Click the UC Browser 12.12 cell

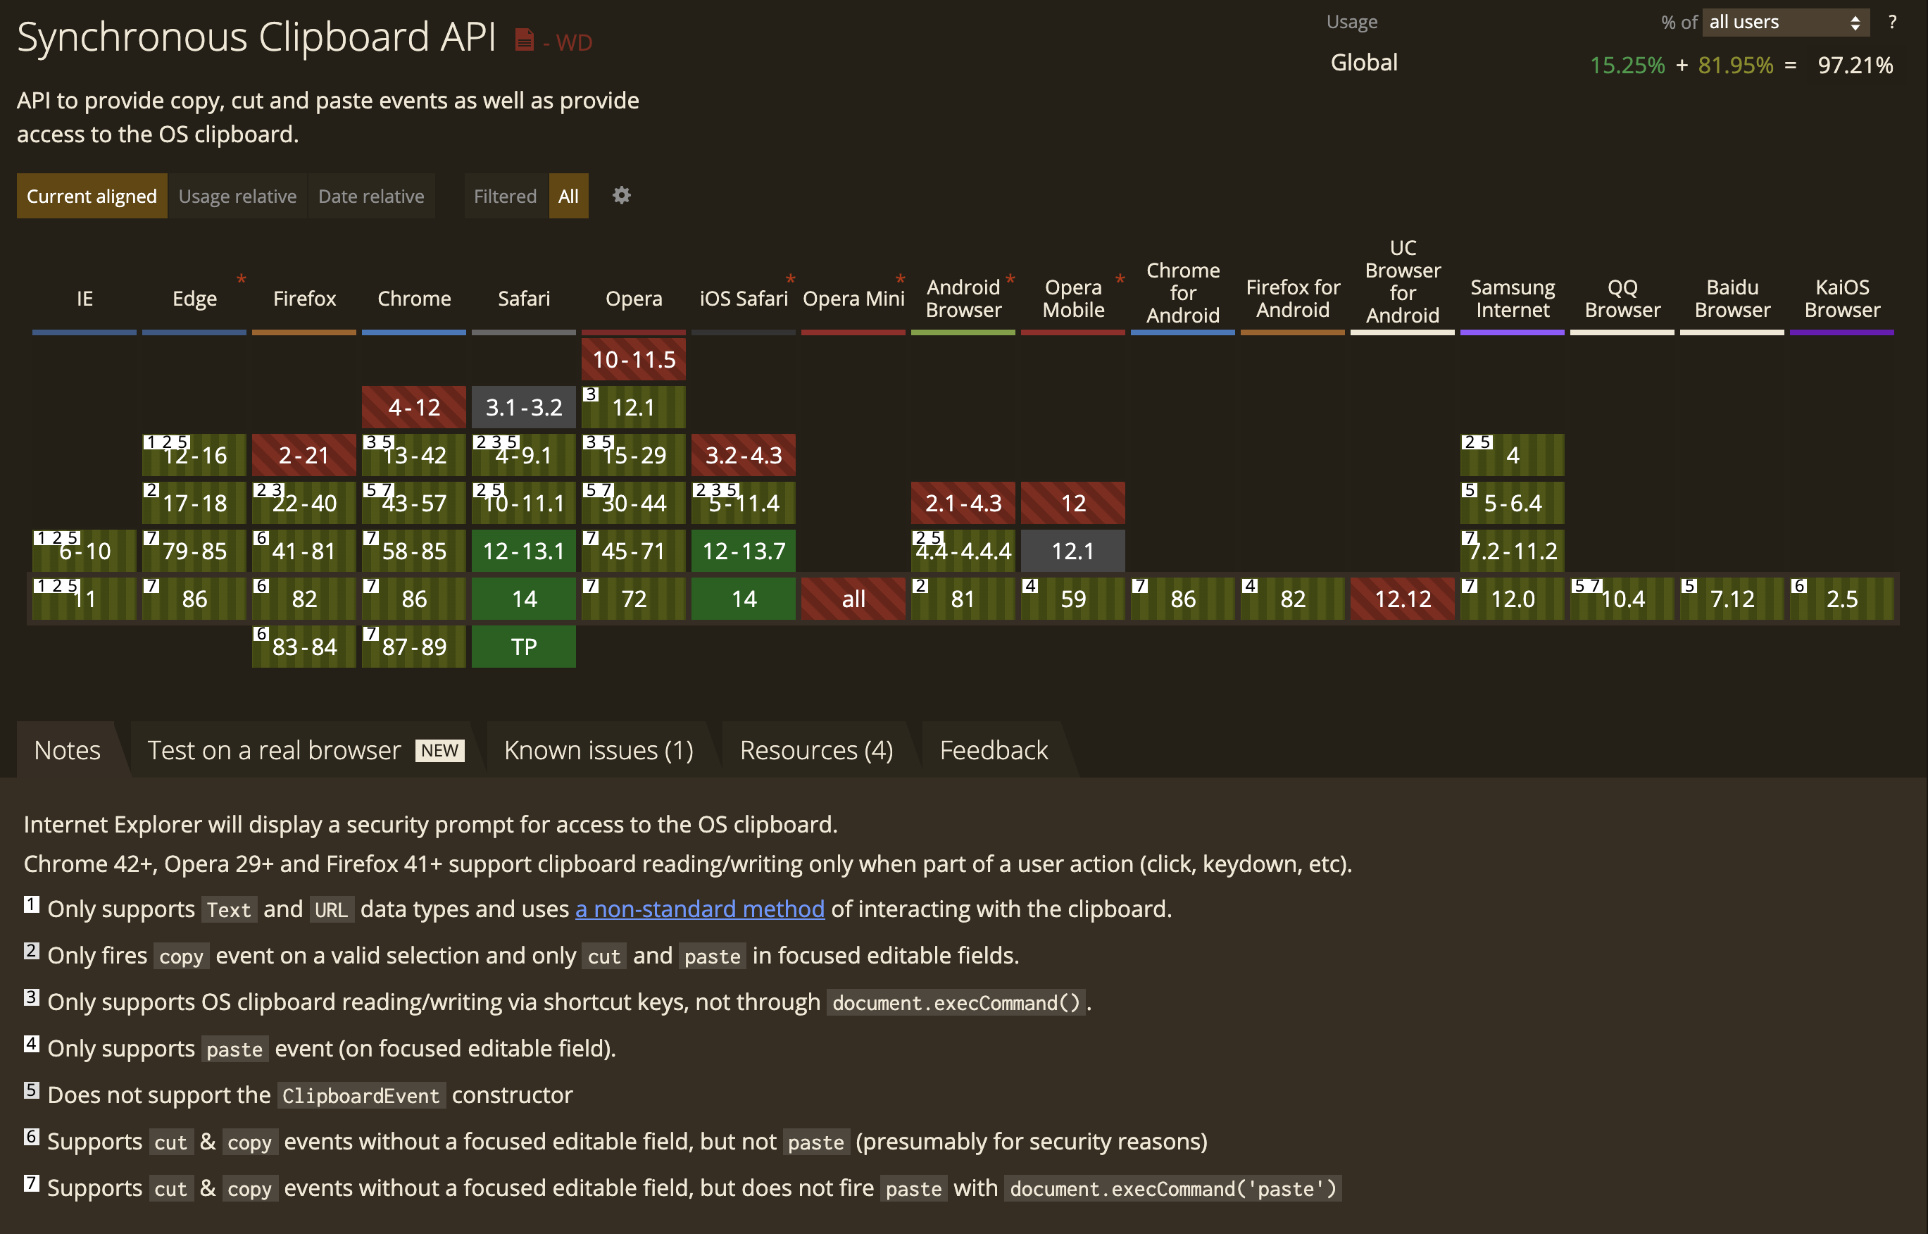click(x=1402, y=599)
